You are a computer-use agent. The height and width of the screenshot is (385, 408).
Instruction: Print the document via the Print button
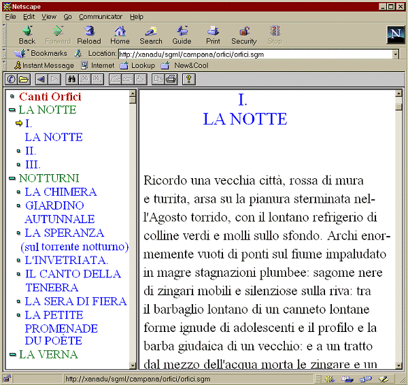[213, 35]
